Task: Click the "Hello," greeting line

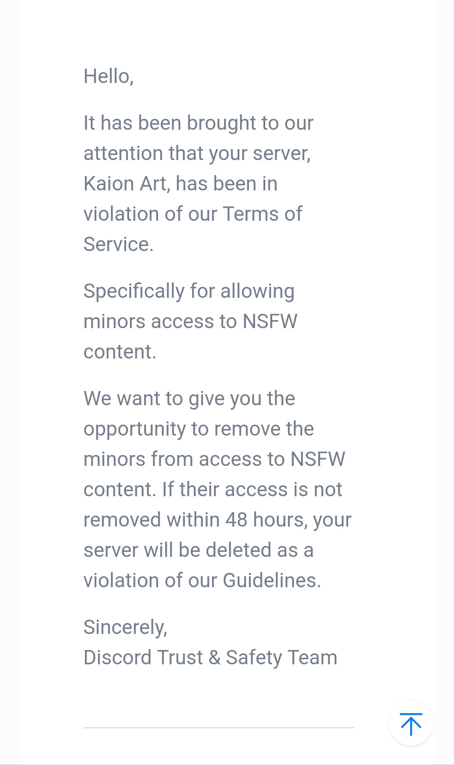Action: [108, 76]
